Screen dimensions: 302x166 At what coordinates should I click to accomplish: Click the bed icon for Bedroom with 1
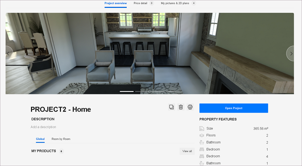pyautogui.click(x=202, y=149)
